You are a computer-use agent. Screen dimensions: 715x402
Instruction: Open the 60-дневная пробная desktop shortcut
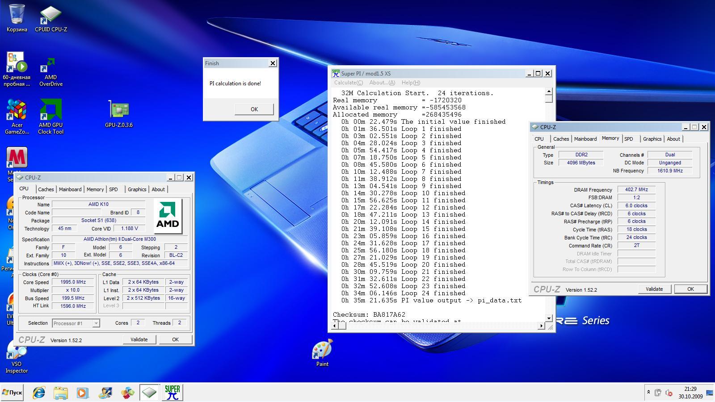[17, 69]
